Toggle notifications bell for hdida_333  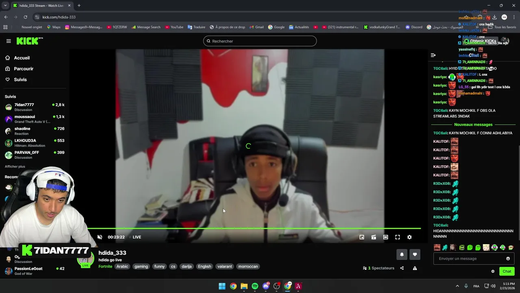pos(402,254)
